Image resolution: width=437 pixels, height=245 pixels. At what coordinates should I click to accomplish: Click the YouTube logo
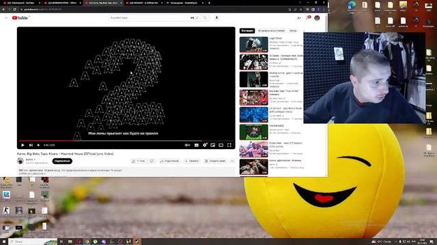click(x=20, y=18)
